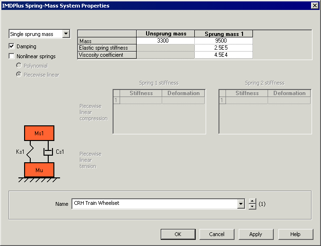Image resolution: width=321 pixels, height=246 pixels.
Task: Enable the Nonlinear springs checkbox
Action: tap(12, 56)
